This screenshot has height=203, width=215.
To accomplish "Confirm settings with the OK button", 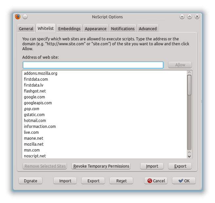I will coord(184,181).
